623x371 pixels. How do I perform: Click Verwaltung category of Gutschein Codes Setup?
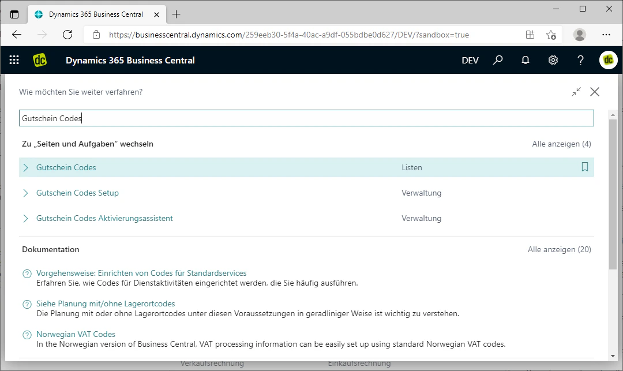422,193
